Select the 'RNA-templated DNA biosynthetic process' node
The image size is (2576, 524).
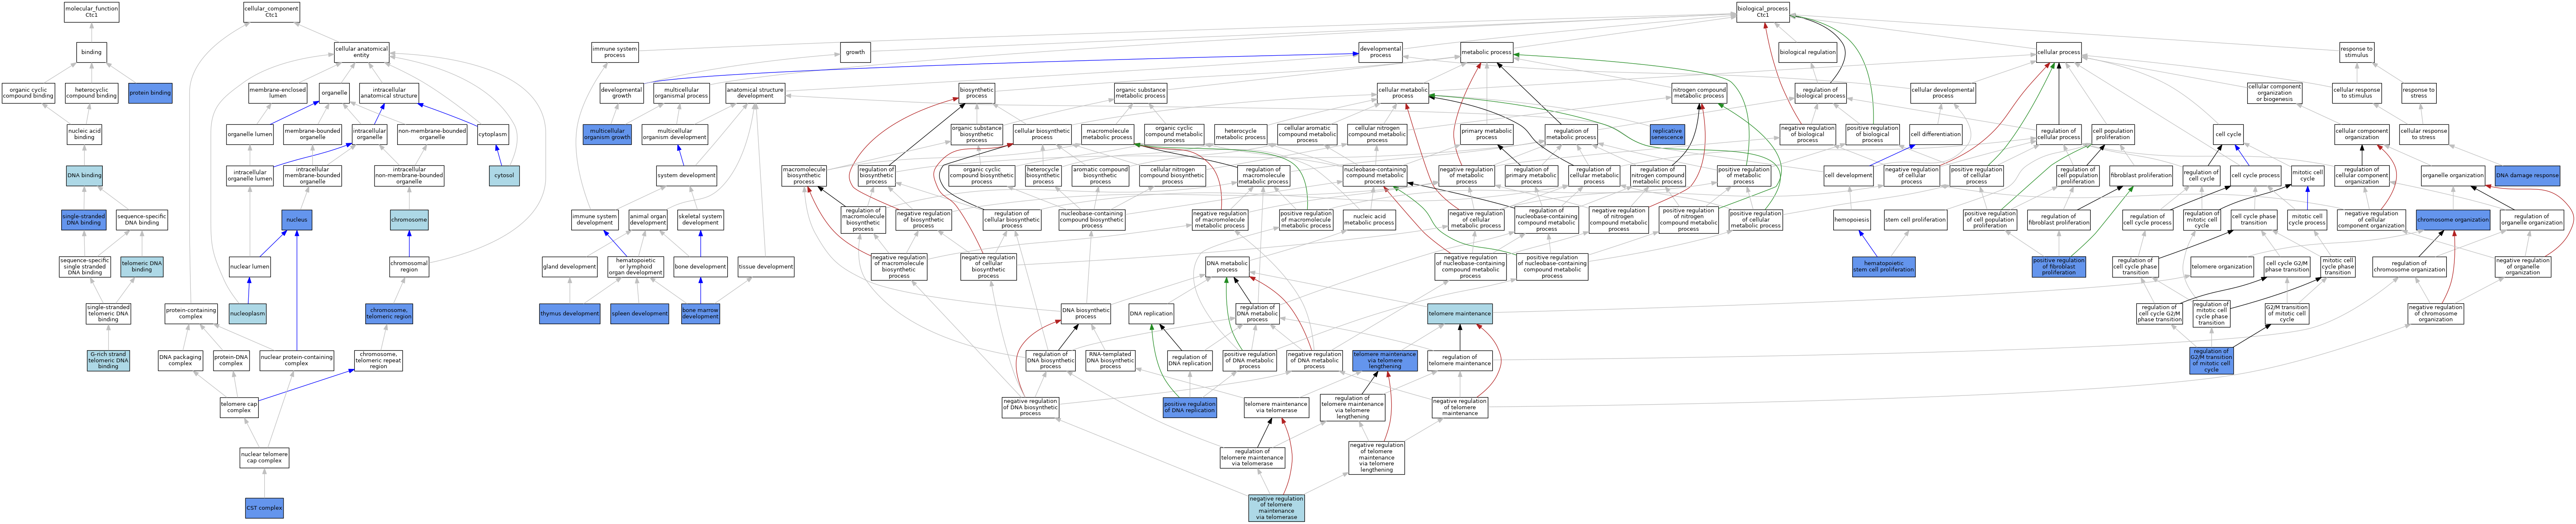(x=1110, y=360)
